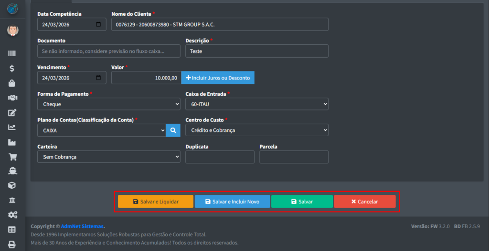The image size is (489, 251).
Task: Click Incluir Juros ou Desconto button
Action: [218, 78]
